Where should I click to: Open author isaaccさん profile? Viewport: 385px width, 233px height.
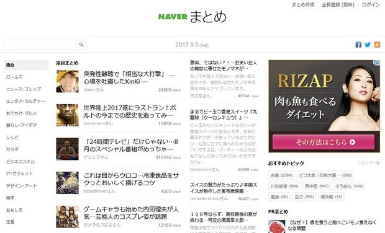click(x=94, y=90)
